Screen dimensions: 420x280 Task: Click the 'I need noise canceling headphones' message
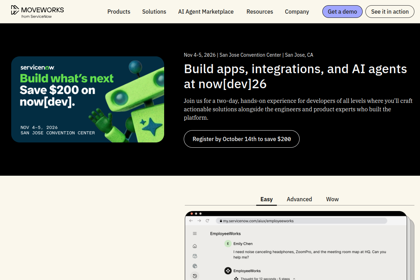click(310, 254)
